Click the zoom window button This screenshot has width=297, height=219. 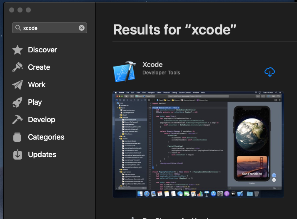(28, 10)
